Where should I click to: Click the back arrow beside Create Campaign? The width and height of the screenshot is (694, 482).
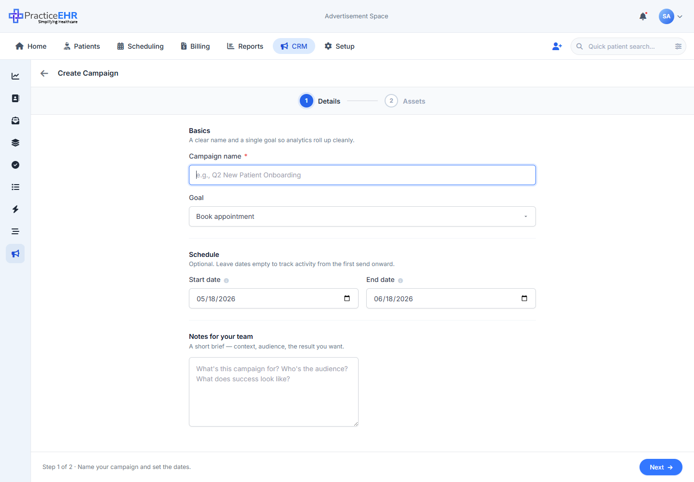click(44, 73)
